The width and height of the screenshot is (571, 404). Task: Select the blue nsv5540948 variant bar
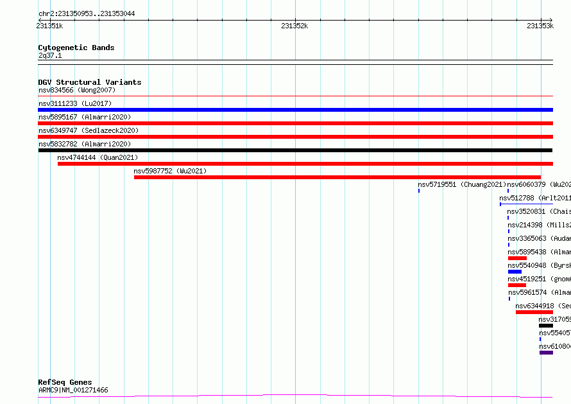pyautogui.click(x=515, y=272)
